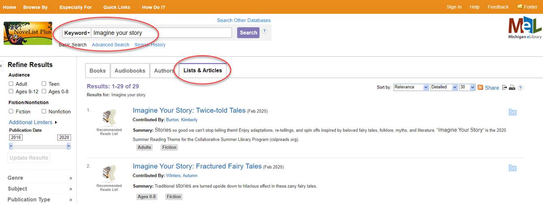
Task: Switch to the Audiobooks tab
Action: (x=130, y=71)
